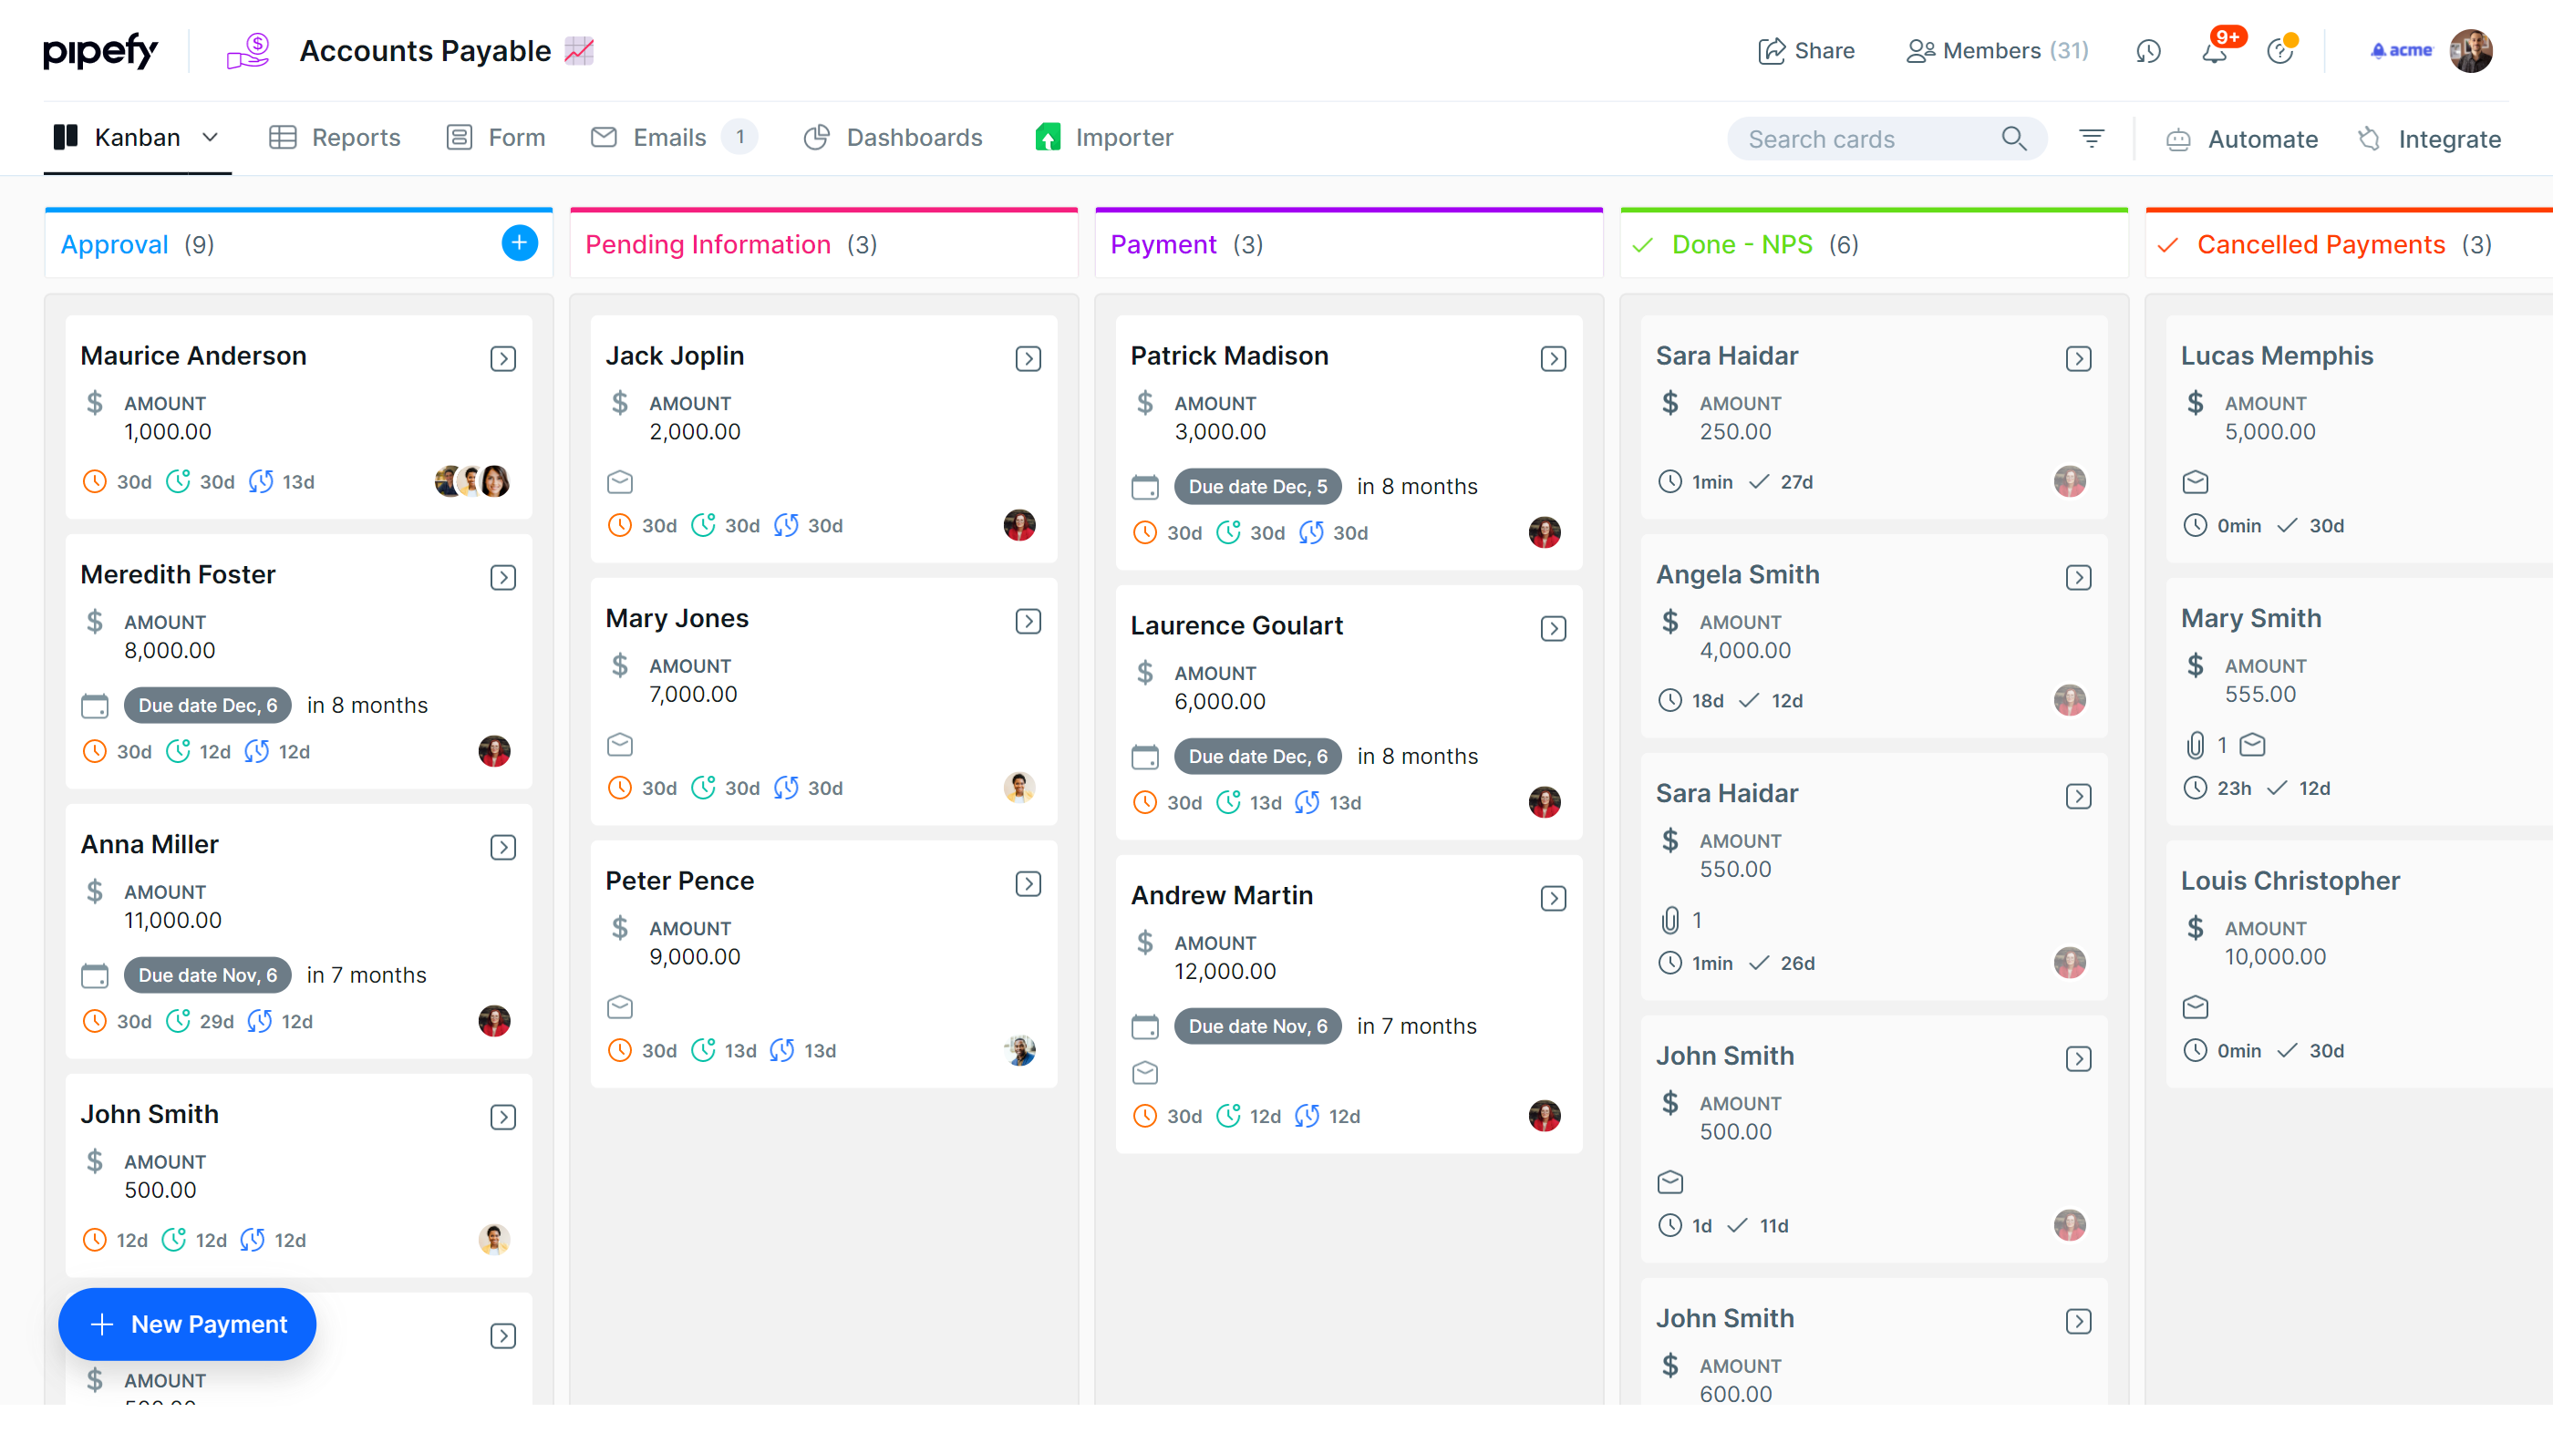Click the Share button

coord(1805,50)
